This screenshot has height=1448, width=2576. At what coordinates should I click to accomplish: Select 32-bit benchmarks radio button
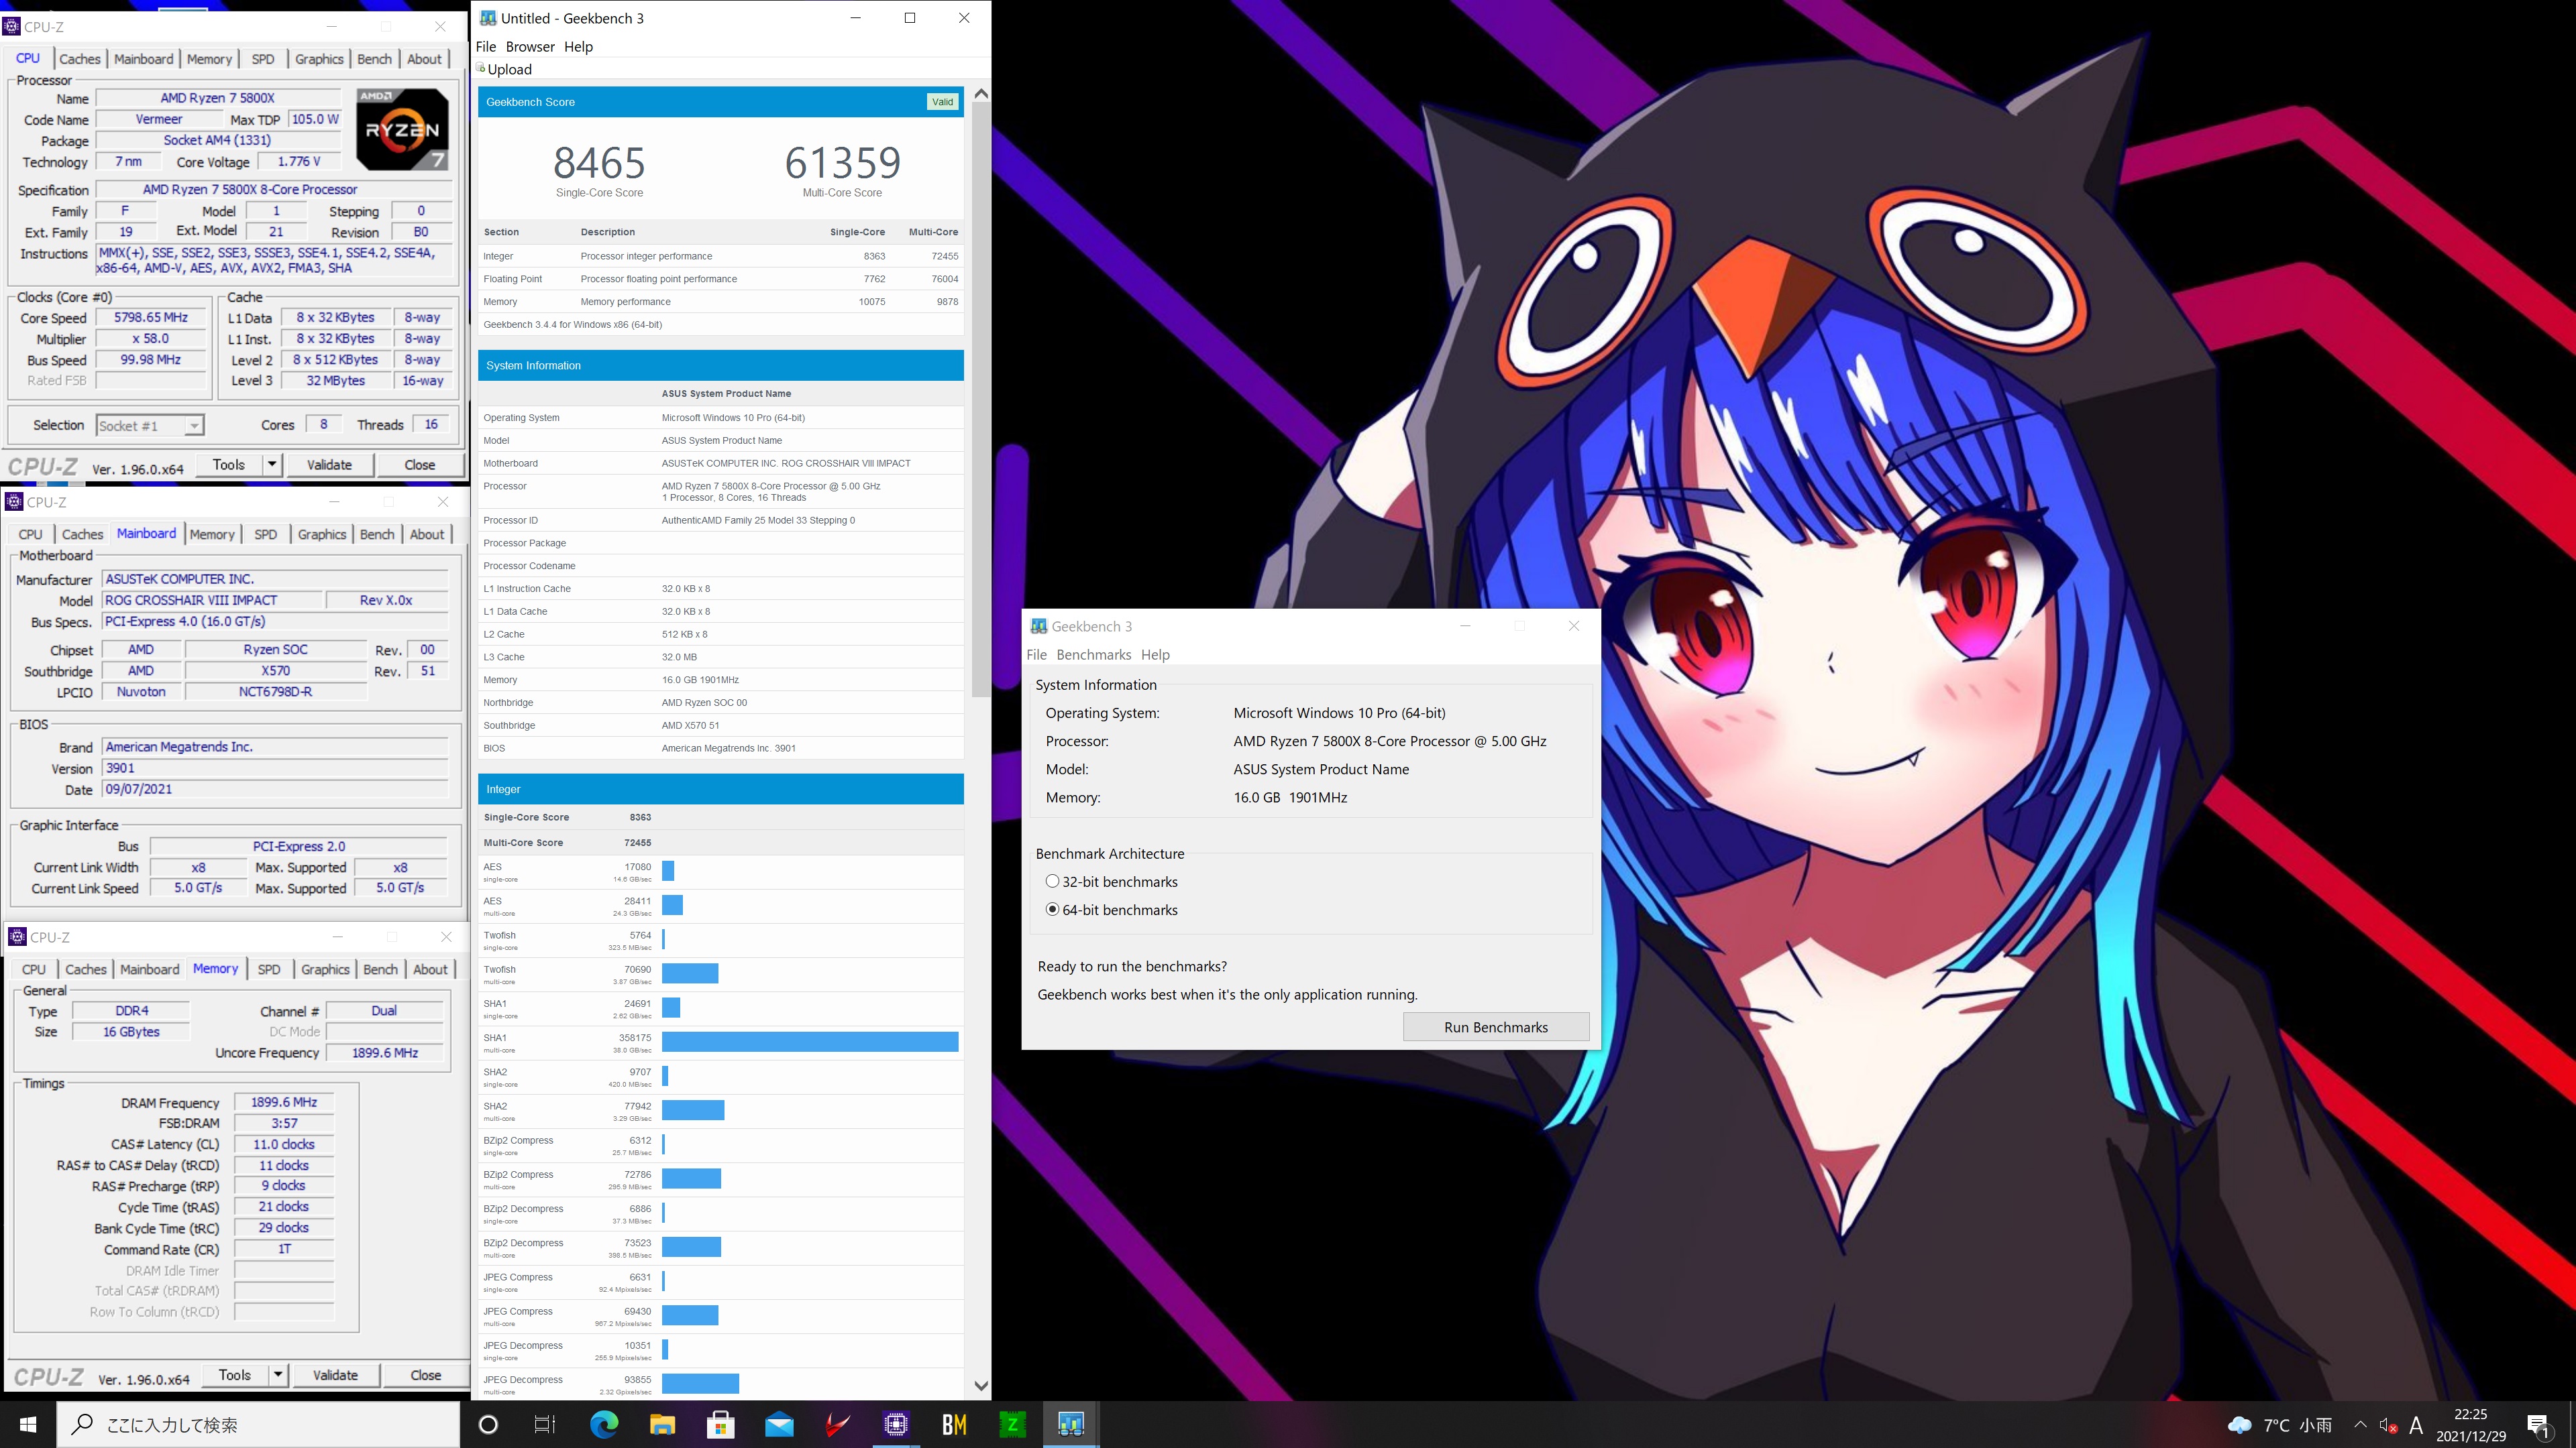1052,882
